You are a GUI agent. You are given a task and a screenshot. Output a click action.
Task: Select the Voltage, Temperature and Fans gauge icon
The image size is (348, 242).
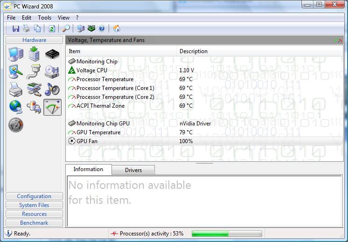52,107
